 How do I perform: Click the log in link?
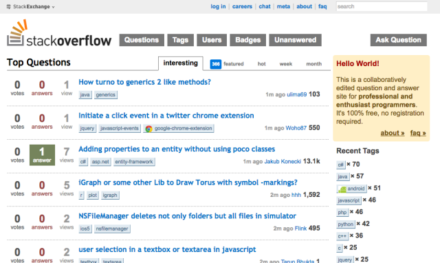(x=218, y=6)
